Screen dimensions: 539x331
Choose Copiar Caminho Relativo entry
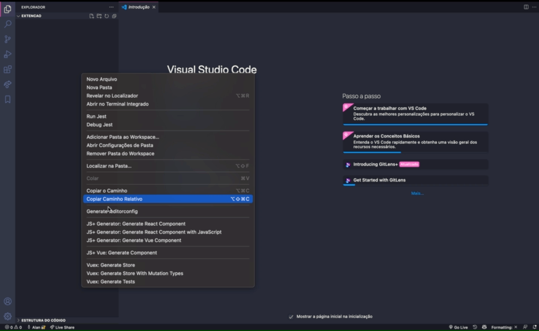tap(168, 199)
